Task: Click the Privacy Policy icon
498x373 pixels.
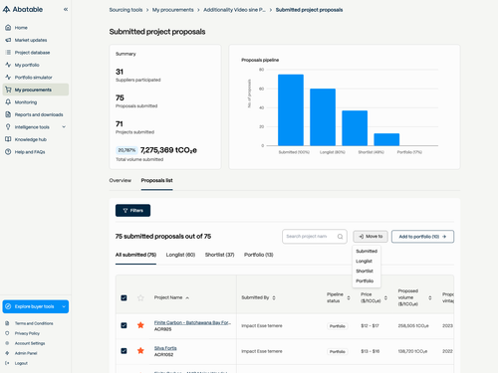Action: point(7,333)
